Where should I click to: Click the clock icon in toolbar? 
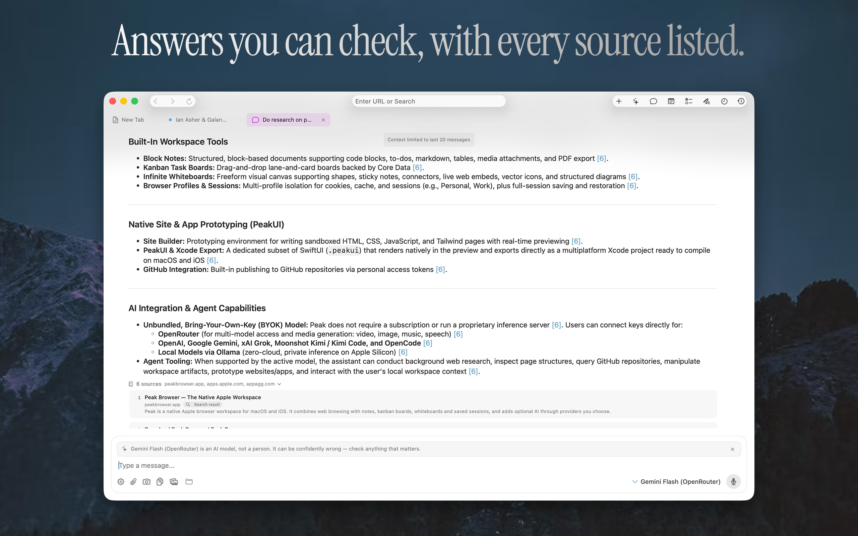(724, 102)
